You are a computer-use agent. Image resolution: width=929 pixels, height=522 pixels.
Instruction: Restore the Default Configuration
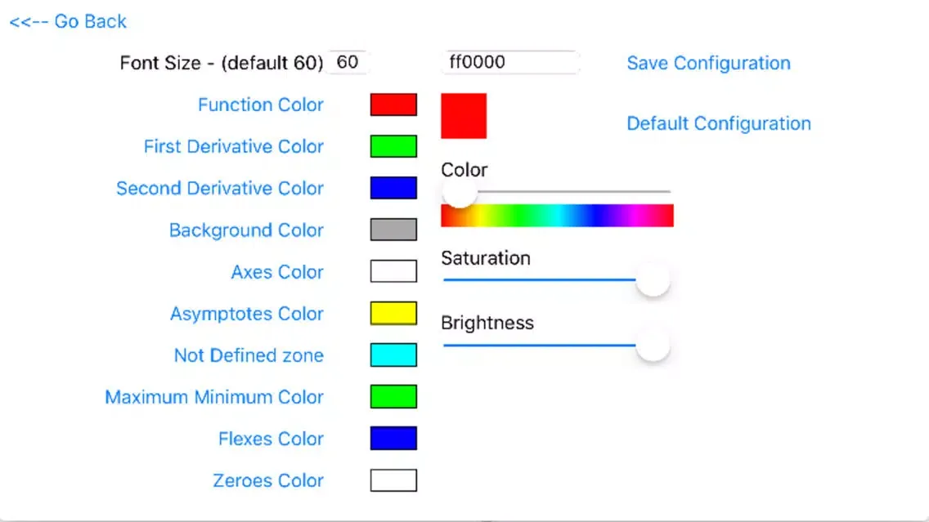pyautogui.click(x=719, y=123)
